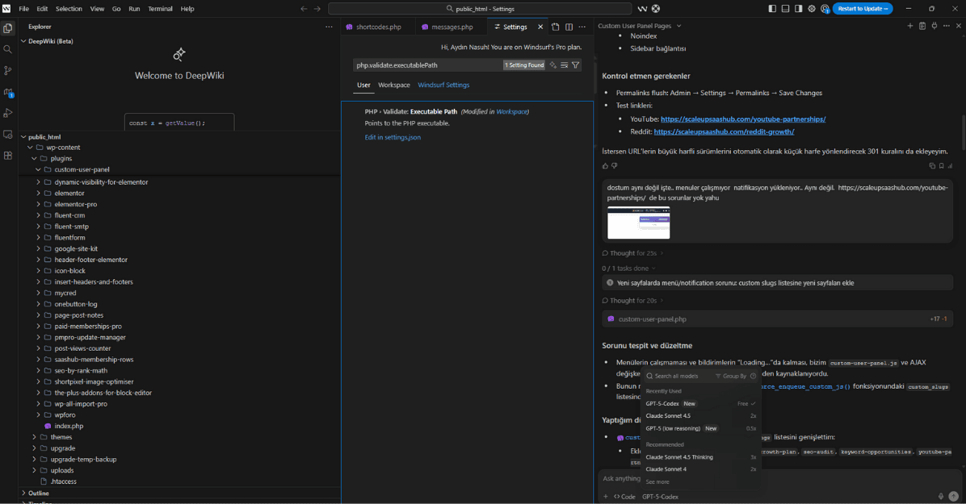Click the Restart to Update button
Image resolution: width=966 pixels, height=504 pixels.
[863, 9]
